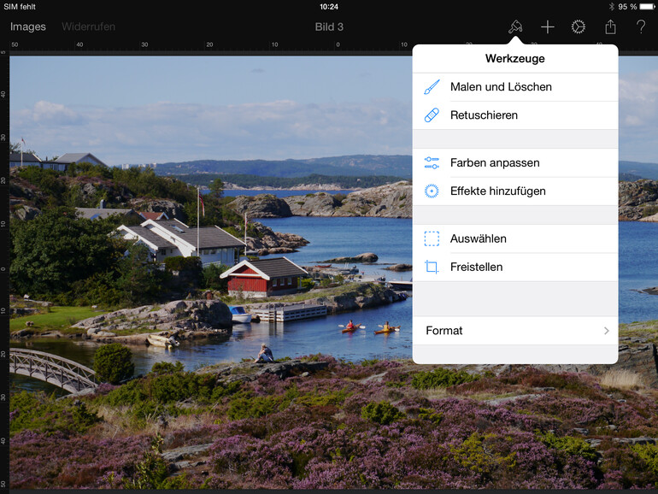This screenshot has width=658, height=494.
Task: Tap the Share export icon
Action: 610,26
